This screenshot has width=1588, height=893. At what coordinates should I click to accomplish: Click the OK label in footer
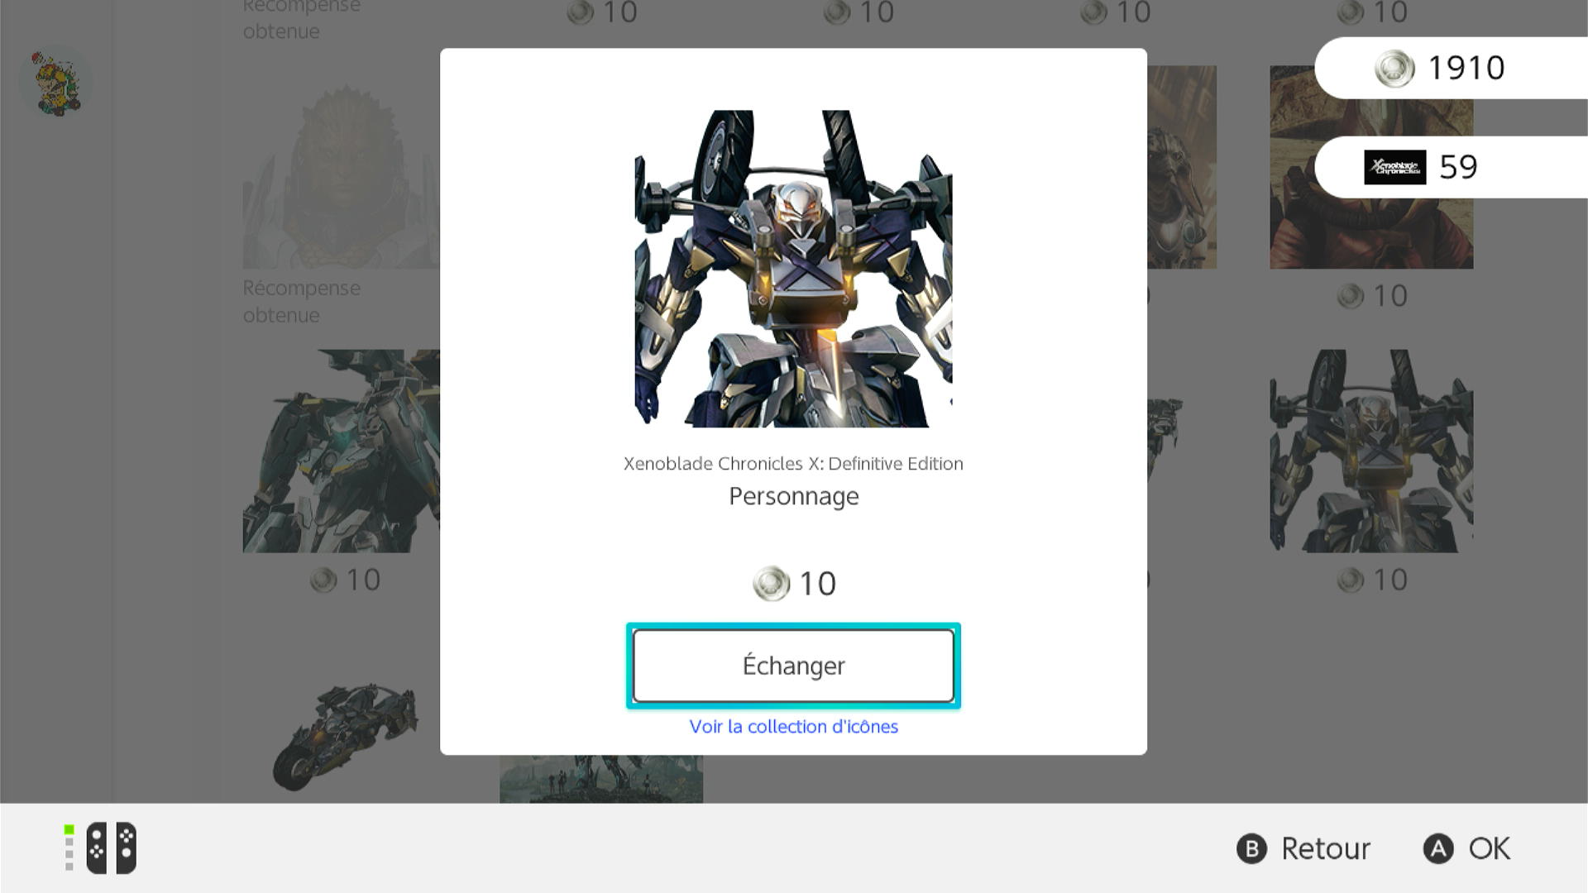pos(1489,848)
